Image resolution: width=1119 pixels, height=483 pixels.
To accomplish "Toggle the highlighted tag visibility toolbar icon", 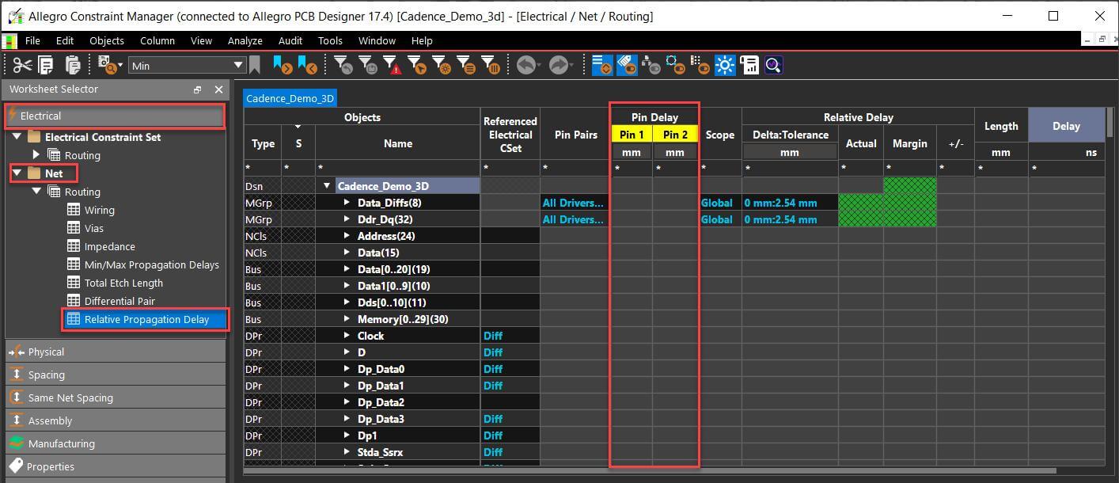I will tap(627, 65).
